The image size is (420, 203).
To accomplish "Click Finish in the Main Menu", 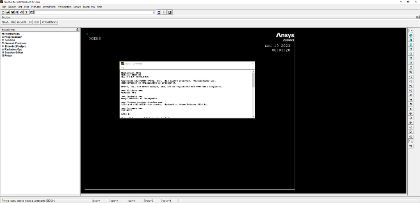I will pyautogui.click(x=8, y=56).
